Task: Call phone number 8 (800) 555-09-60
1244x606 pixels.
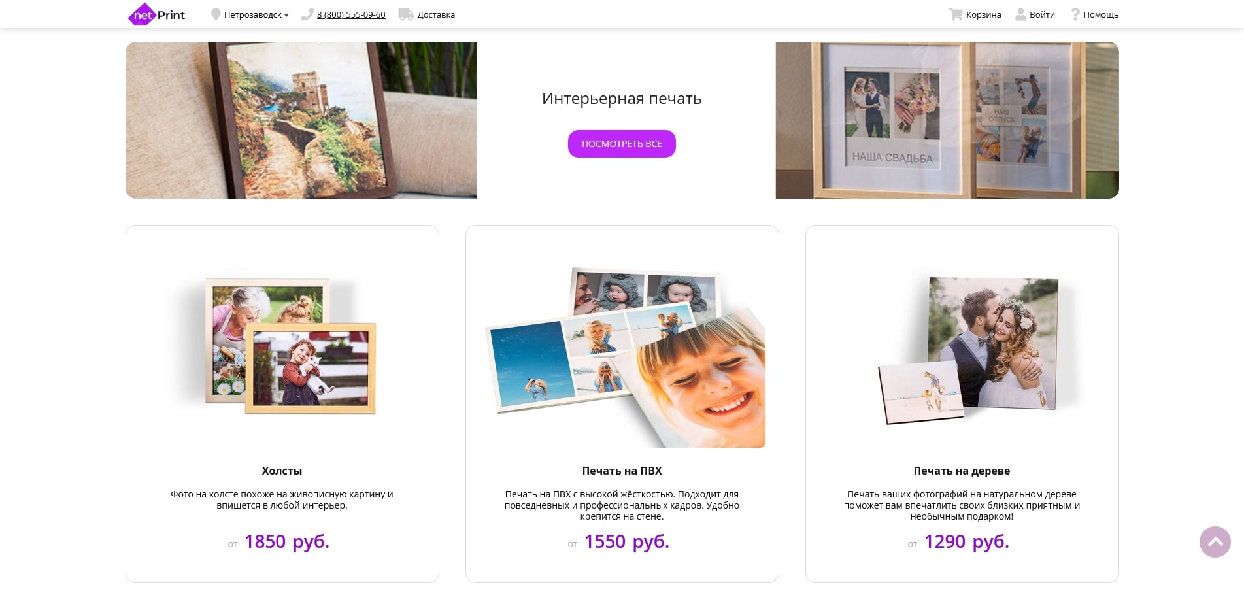Action: [x=351, y=14]
